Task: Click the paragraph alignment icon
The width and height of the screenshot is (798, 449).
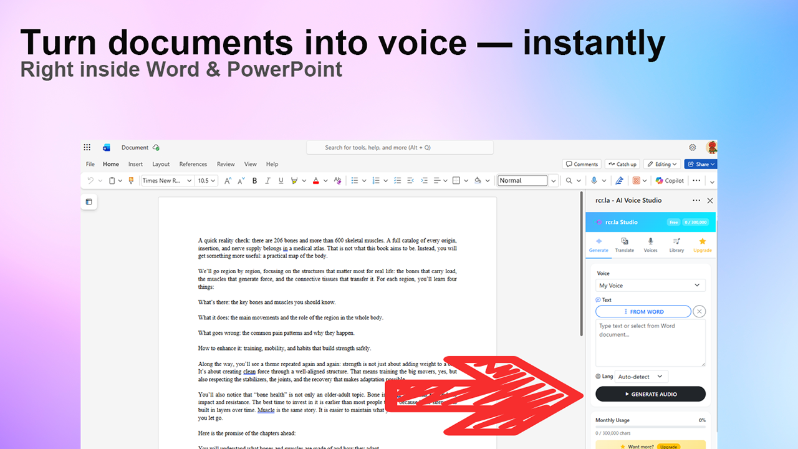Action: pyautogui.click(x=438, y=181)
